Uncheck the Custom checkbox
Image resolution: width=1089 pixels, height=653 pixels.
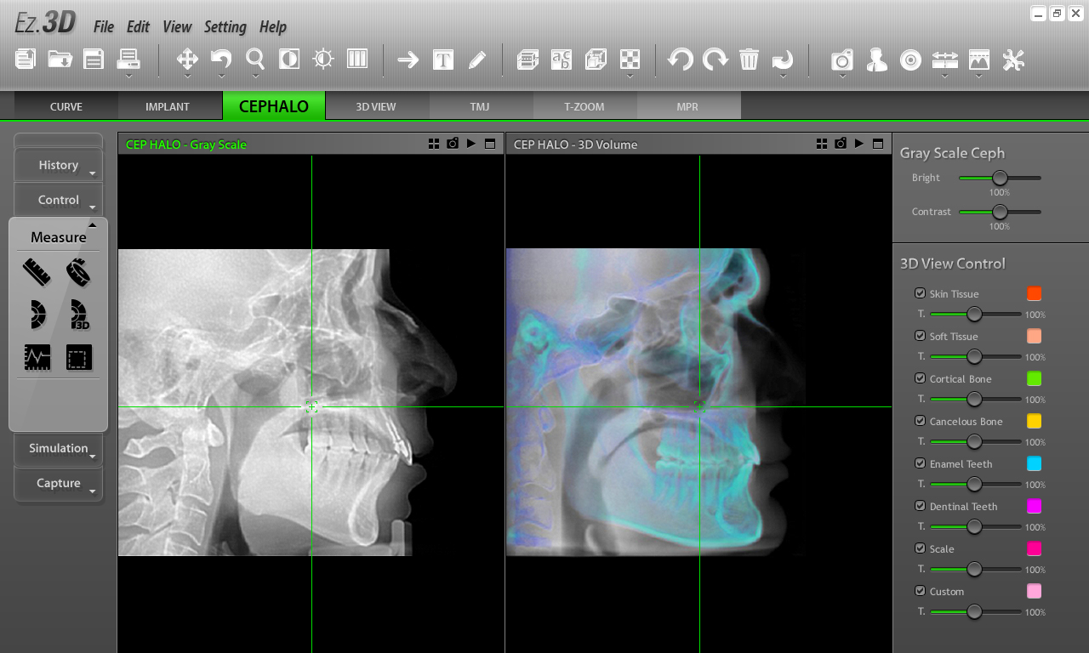[920, 591]
